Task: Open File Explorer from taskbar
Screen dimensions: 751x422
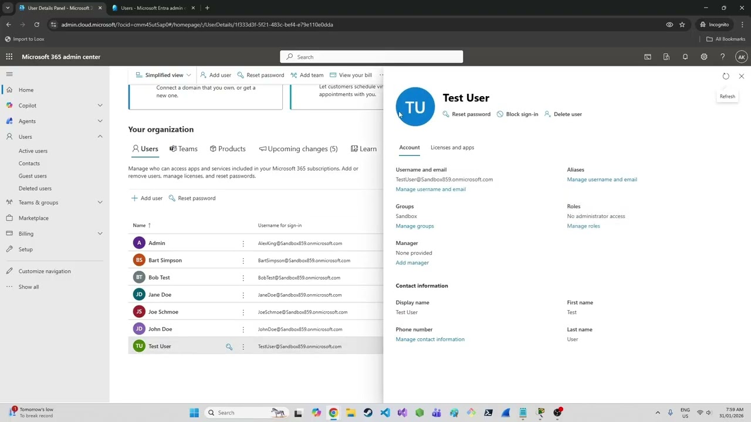Action: pyautogui.click(x=350, y=413)
